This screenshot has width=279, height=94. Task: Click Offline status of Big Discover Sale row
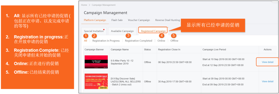pyautogui.click(x=147, y=82)
